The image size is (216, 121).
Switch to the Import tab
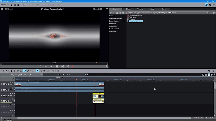[116, 9]
